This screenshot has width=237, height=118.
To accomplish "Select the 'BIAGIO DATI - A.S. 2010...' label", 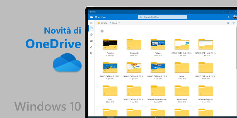I will pyautogui.click(x=182, y=53).
